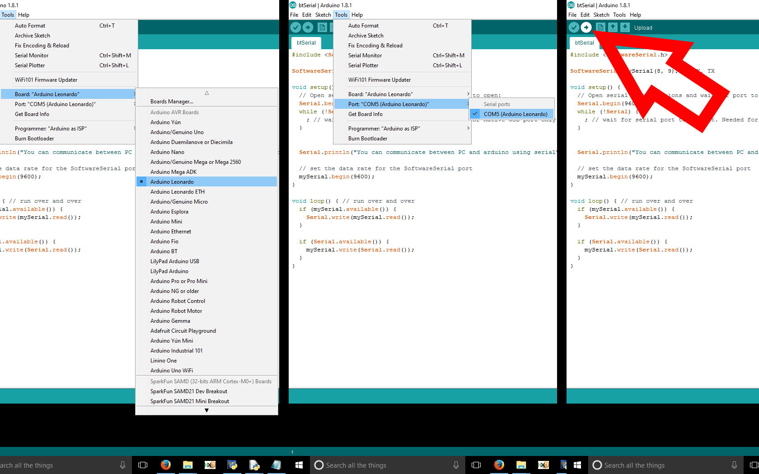This screenshot has width=759, height=474.
Task: Click the Arduino logo in the middle window title bar
Action: pos(293,5)
